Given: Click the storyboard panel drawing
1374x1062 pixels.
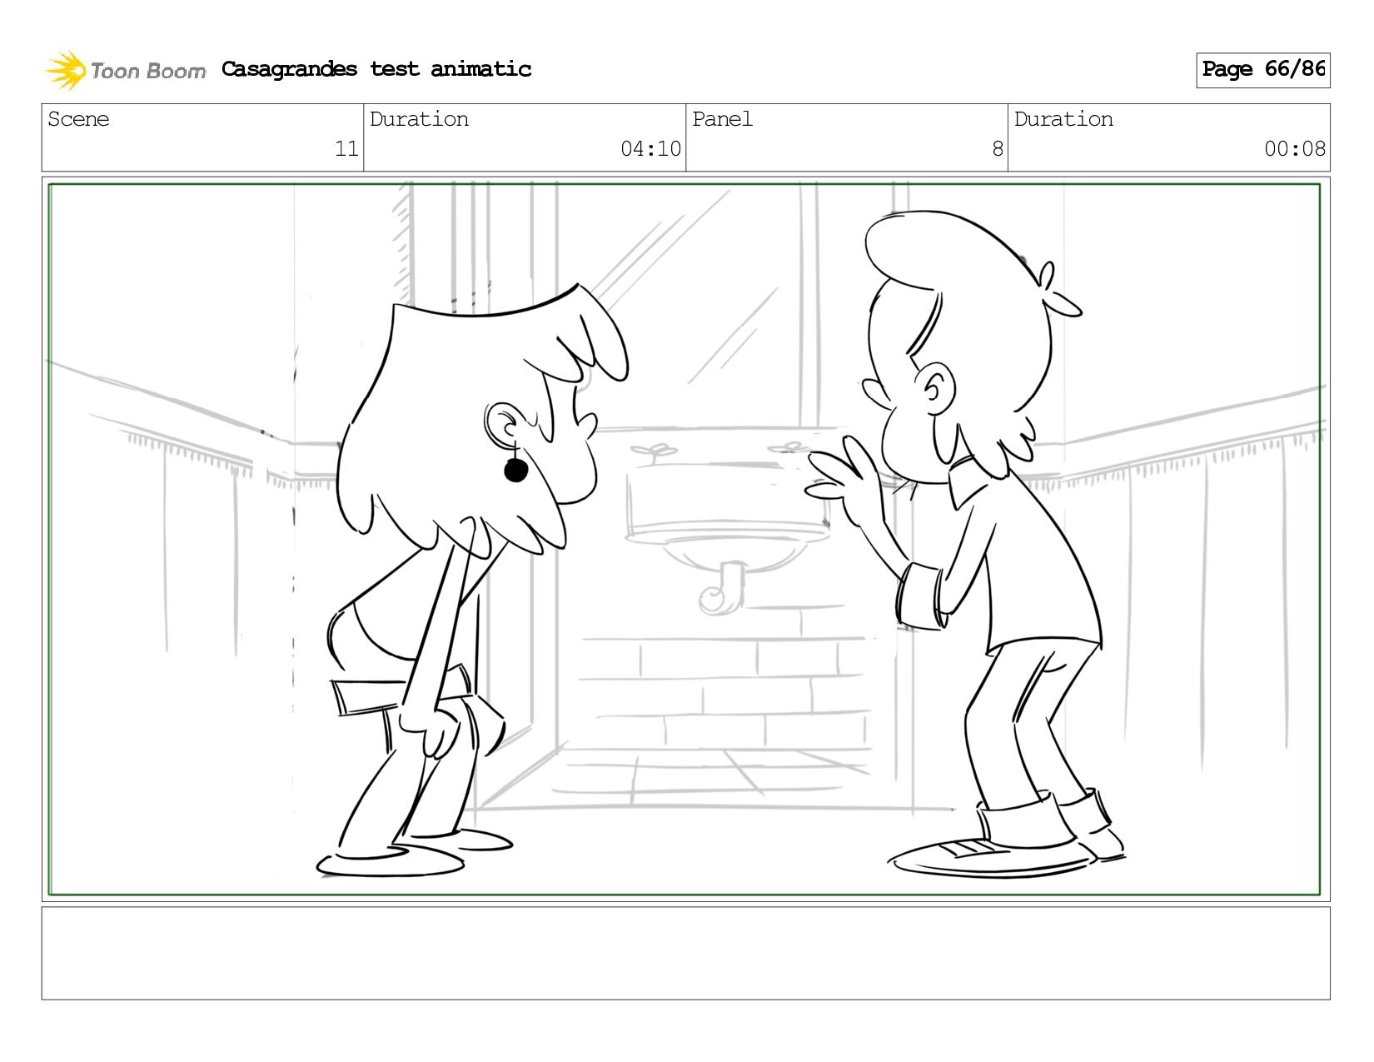Looking at the screenshot, I should (x=685, y=539).
